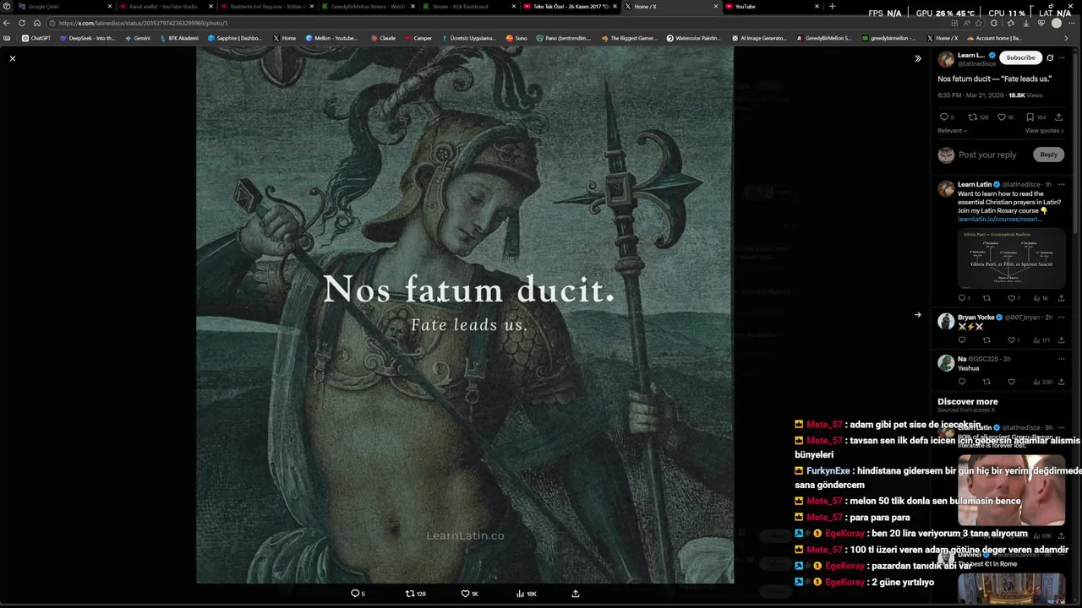The height and width of the screenshot is (608, 1082).
Task: Open more options on Bryan Yorke's reply
Action: pyautogui.click(x=1062, y=318)
